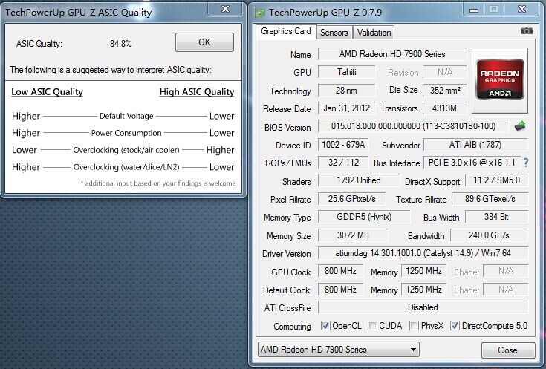Confirm the ASIC Quality dialog with OK
Viewport: 546px width, 369px height.
click(x=204, y=42)
